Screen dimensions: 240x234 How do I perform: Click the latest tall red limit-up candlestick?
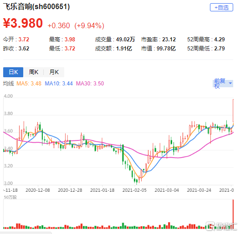click(233, 110)
